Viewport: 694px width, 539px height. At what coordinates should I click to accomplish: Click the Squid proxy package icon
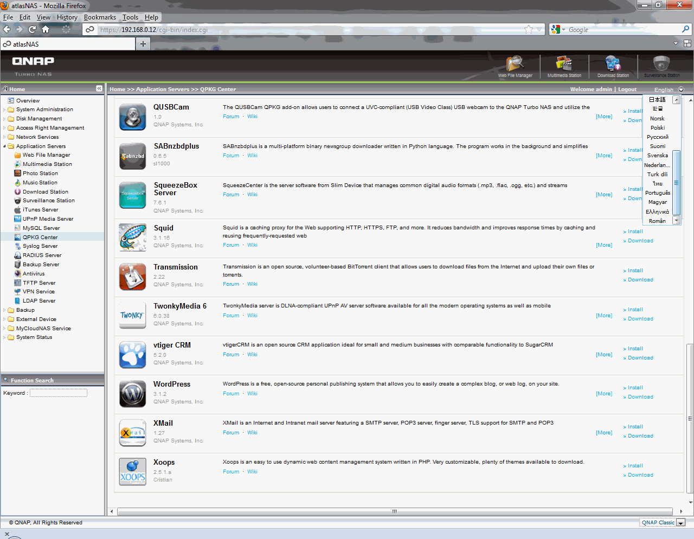pyautogui.click(x=132, y=238)
